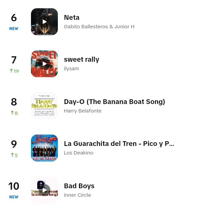The width and height of the screenshot is (211, 207).
Task: Click the NEW badge under rank 6
Action: click(x=14, y=29)
